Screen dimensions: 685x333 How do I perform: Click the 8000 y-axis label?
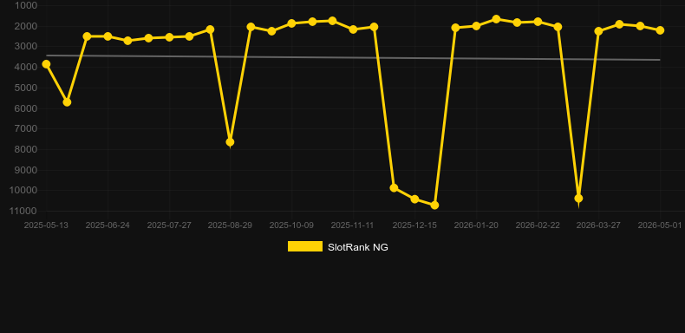click(x=26, y=149)
